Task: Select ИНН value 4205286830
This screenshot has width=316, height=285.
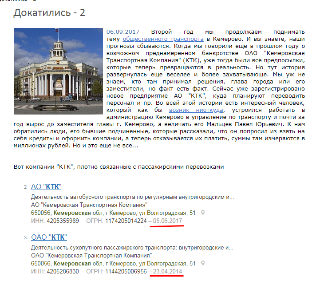Action: pyautogui.click(x=63, y=272)
